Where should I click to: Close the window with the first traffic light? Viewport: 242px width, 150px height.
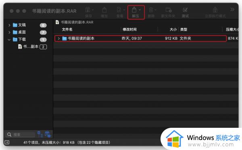[12, 11]
